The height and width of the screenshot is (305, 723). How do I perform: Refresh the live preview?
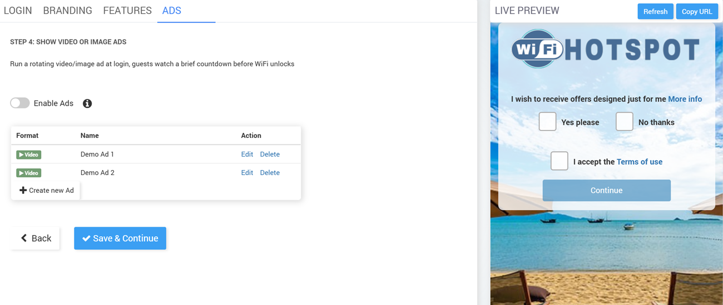pos(655,12)
